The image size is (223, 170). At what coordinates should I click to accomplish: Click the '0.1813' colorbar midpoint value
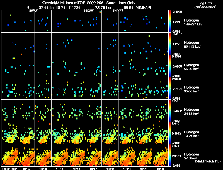point(176,133)
